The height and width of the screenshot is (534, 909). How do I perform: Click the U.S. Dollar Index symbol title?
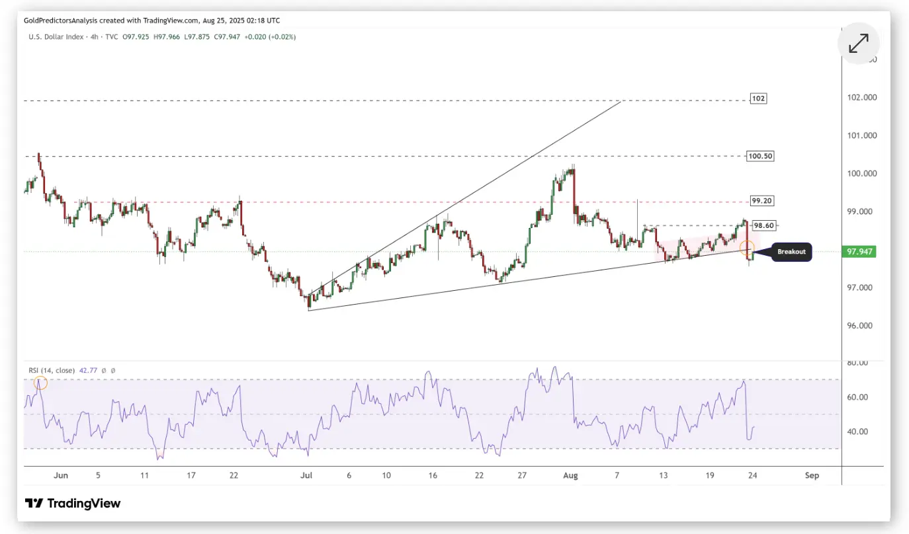(56, 37)
